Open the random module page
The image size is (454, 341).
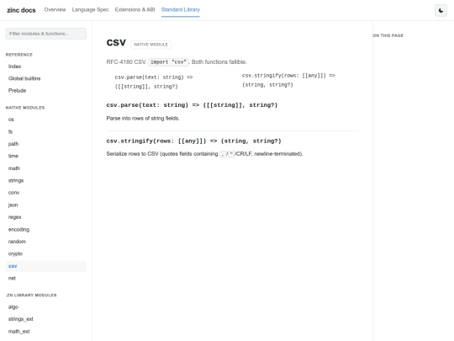[x=46, y=242]
